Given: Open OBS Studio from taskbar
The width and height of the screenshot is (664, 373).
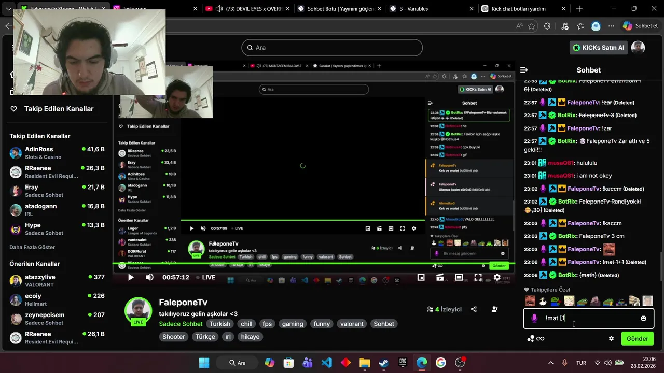Looking at the screenshot, I should (460, 363).
